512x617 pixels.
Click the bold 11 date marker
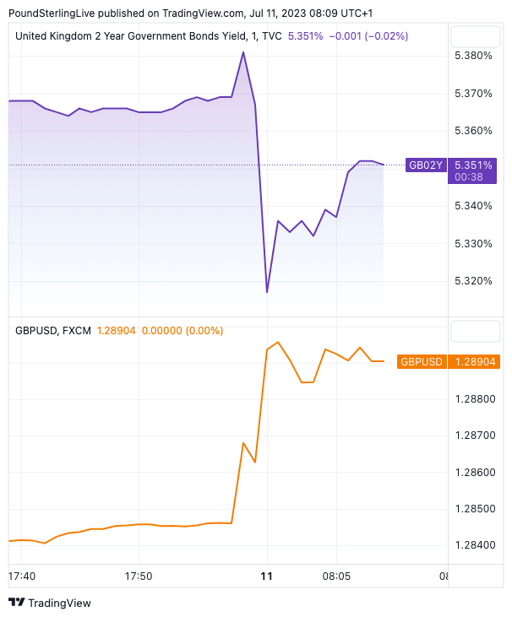267,576
